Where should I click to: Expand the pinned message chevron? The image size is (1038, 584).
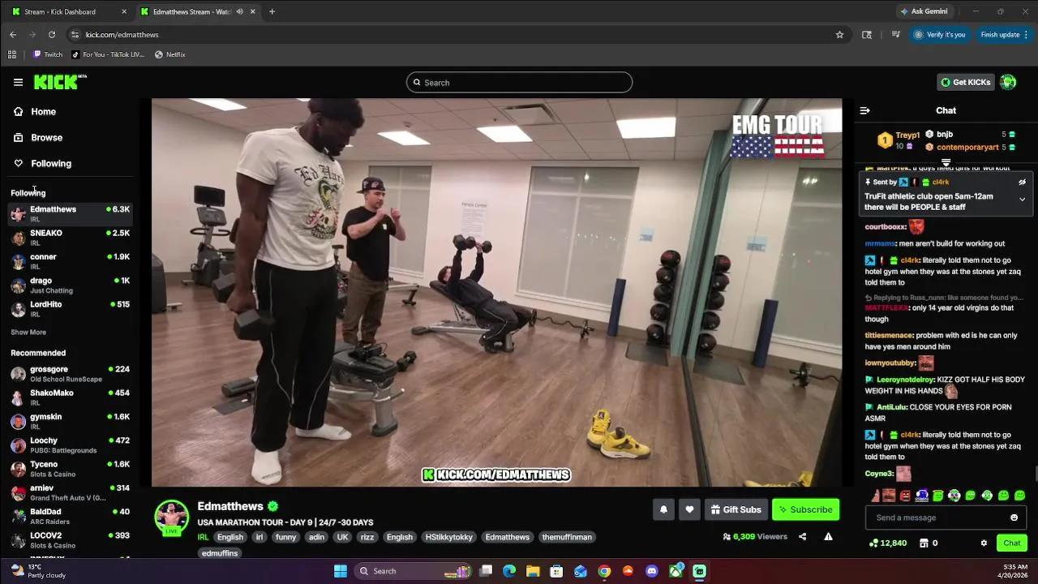[x=1022, y=199]
